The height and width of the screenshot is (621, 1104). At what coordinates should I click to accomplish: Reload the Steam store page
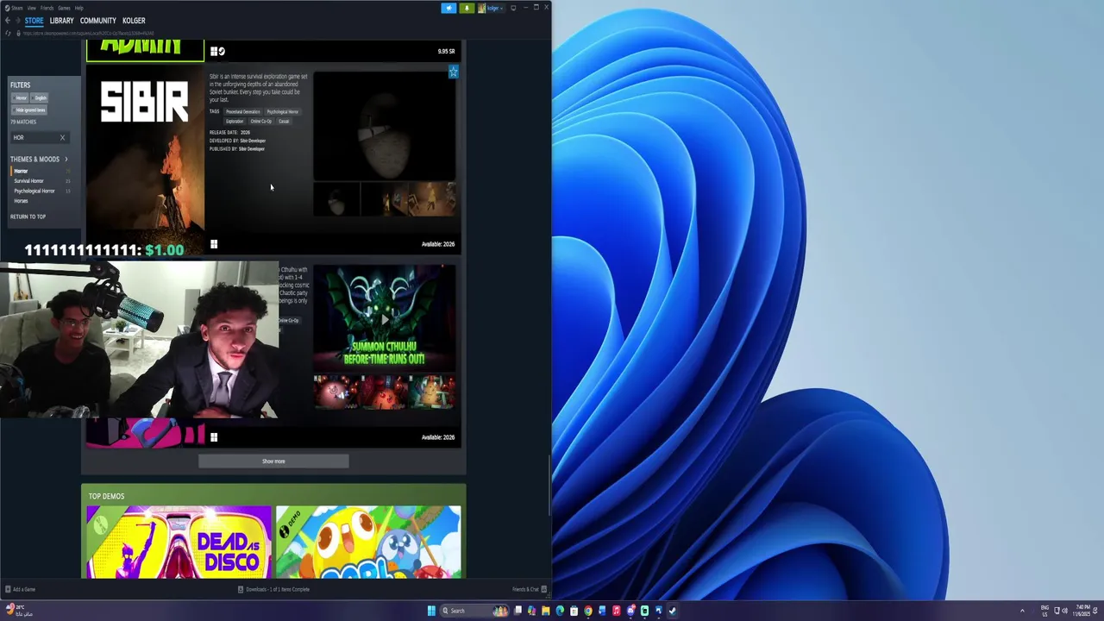tap(8, 33)
